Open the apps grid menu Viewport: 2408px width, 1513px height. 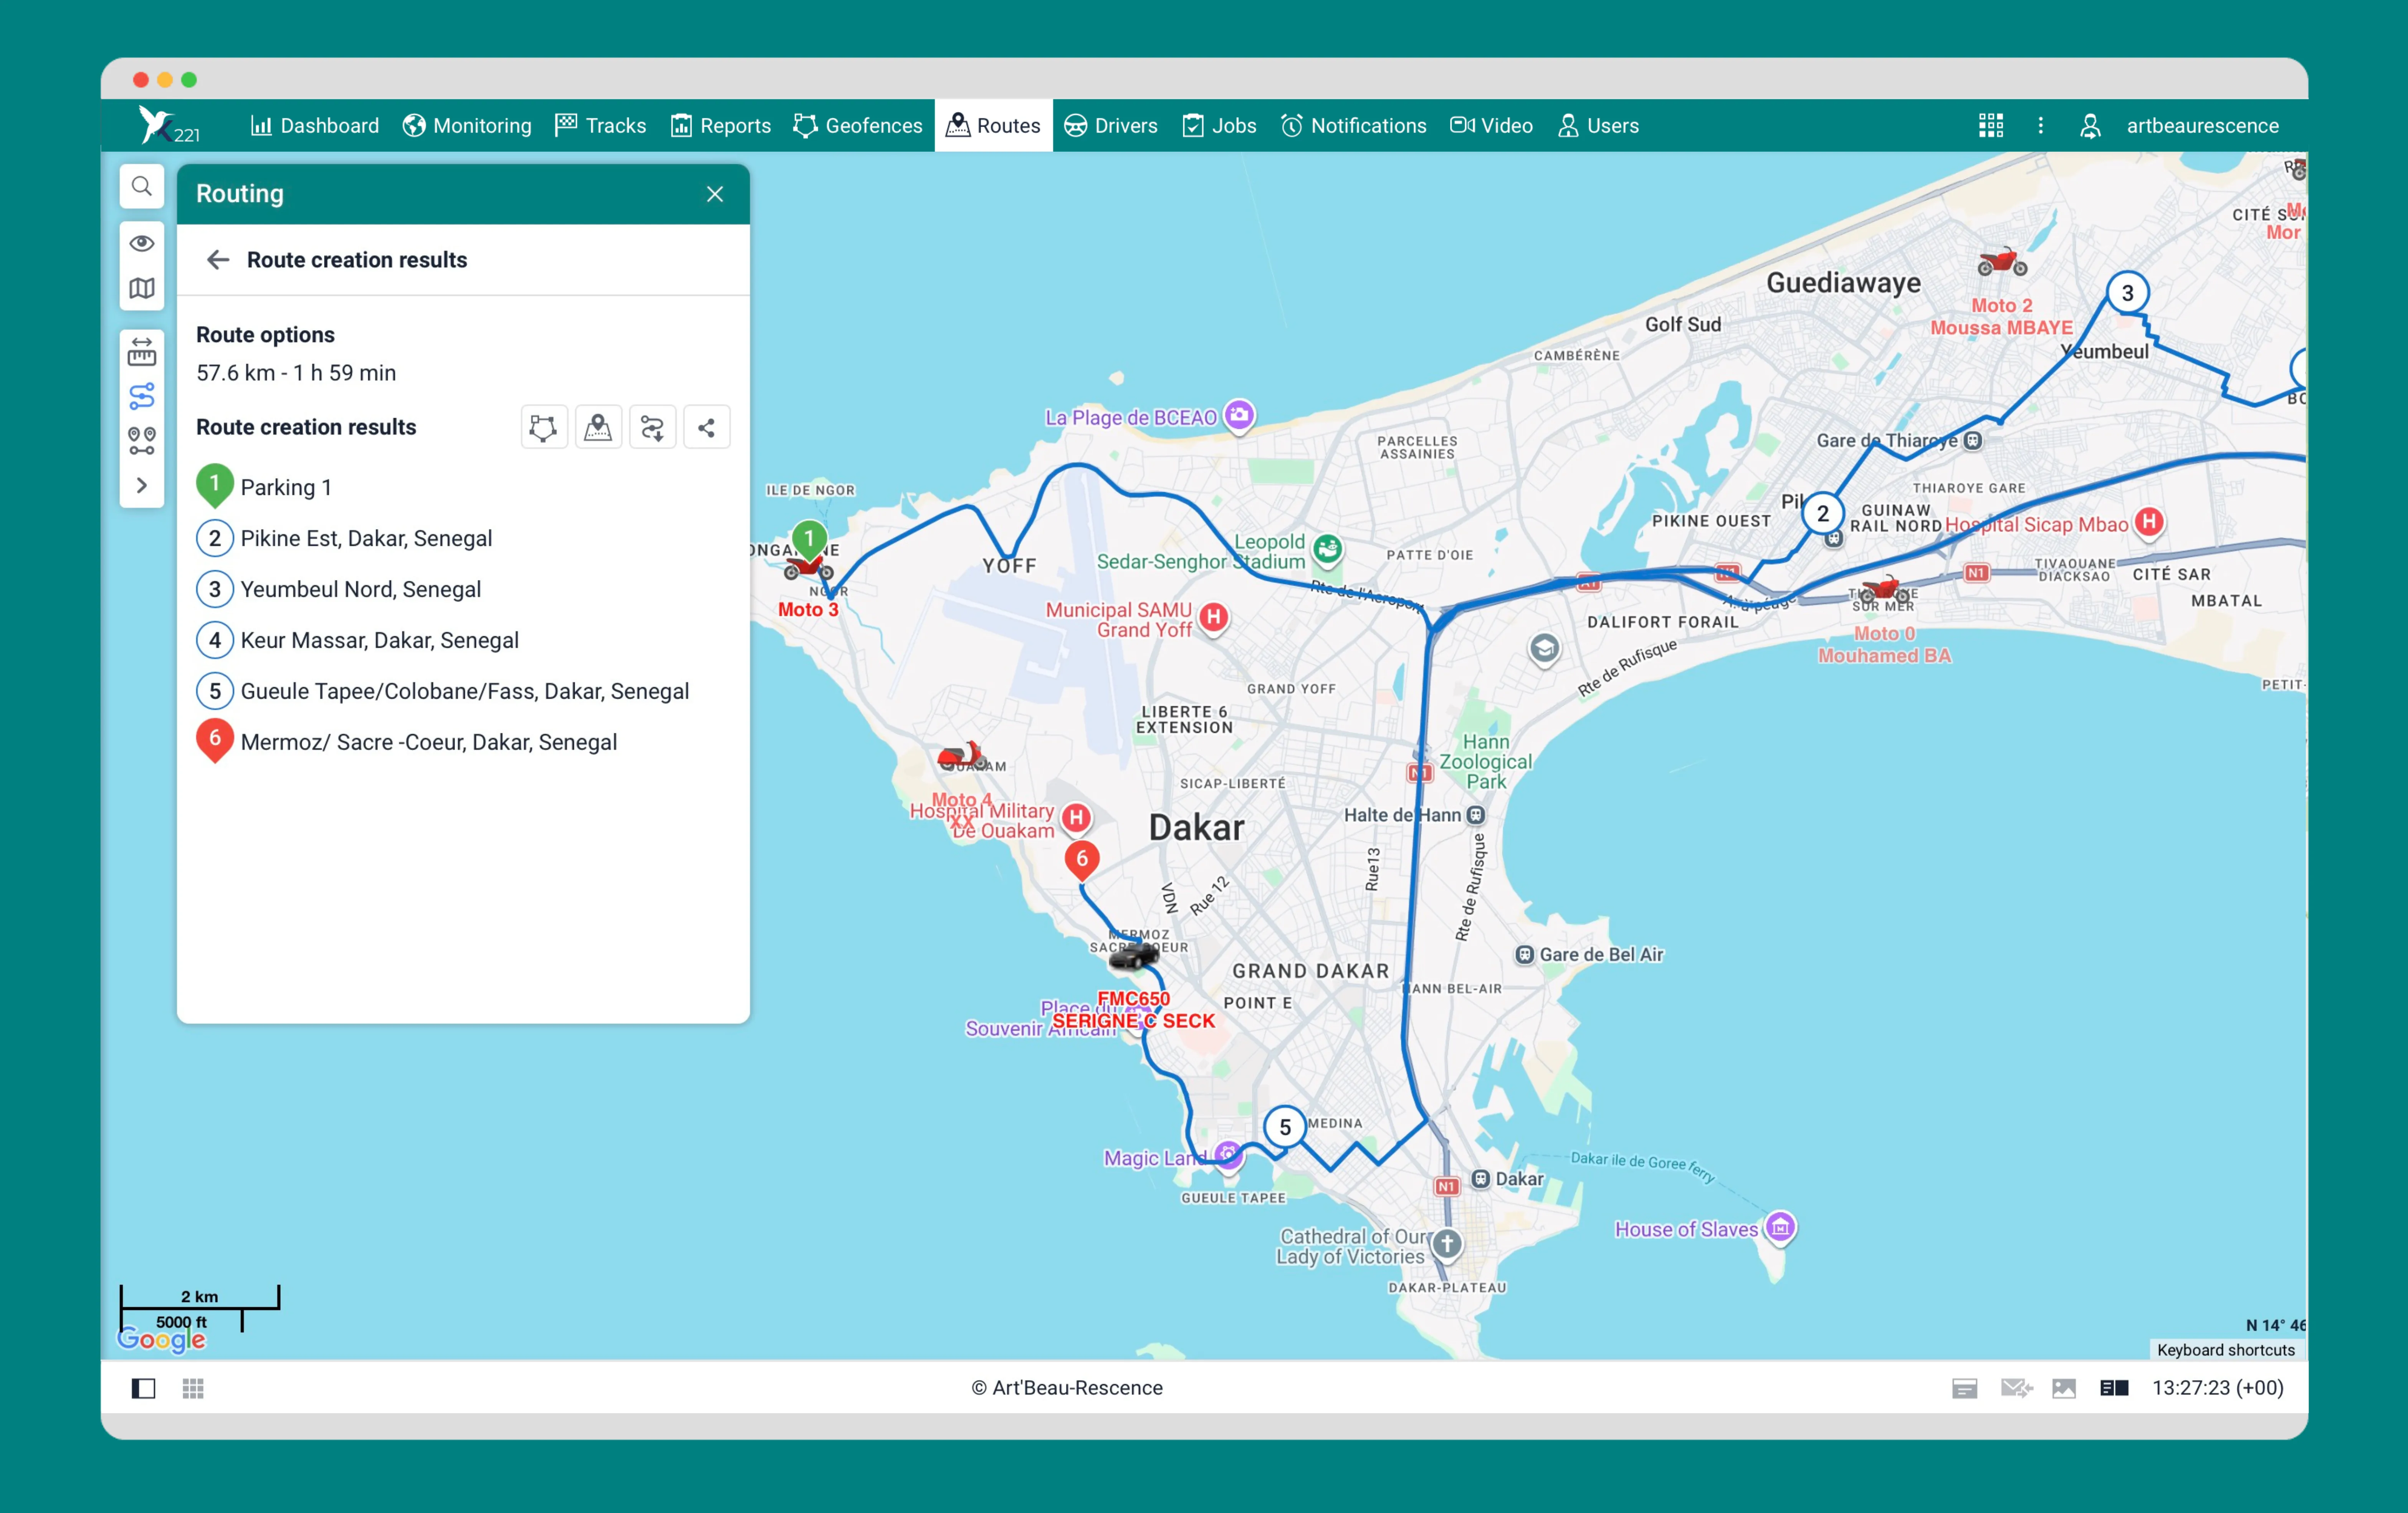pyautogui.click(x=1991, y=125)
